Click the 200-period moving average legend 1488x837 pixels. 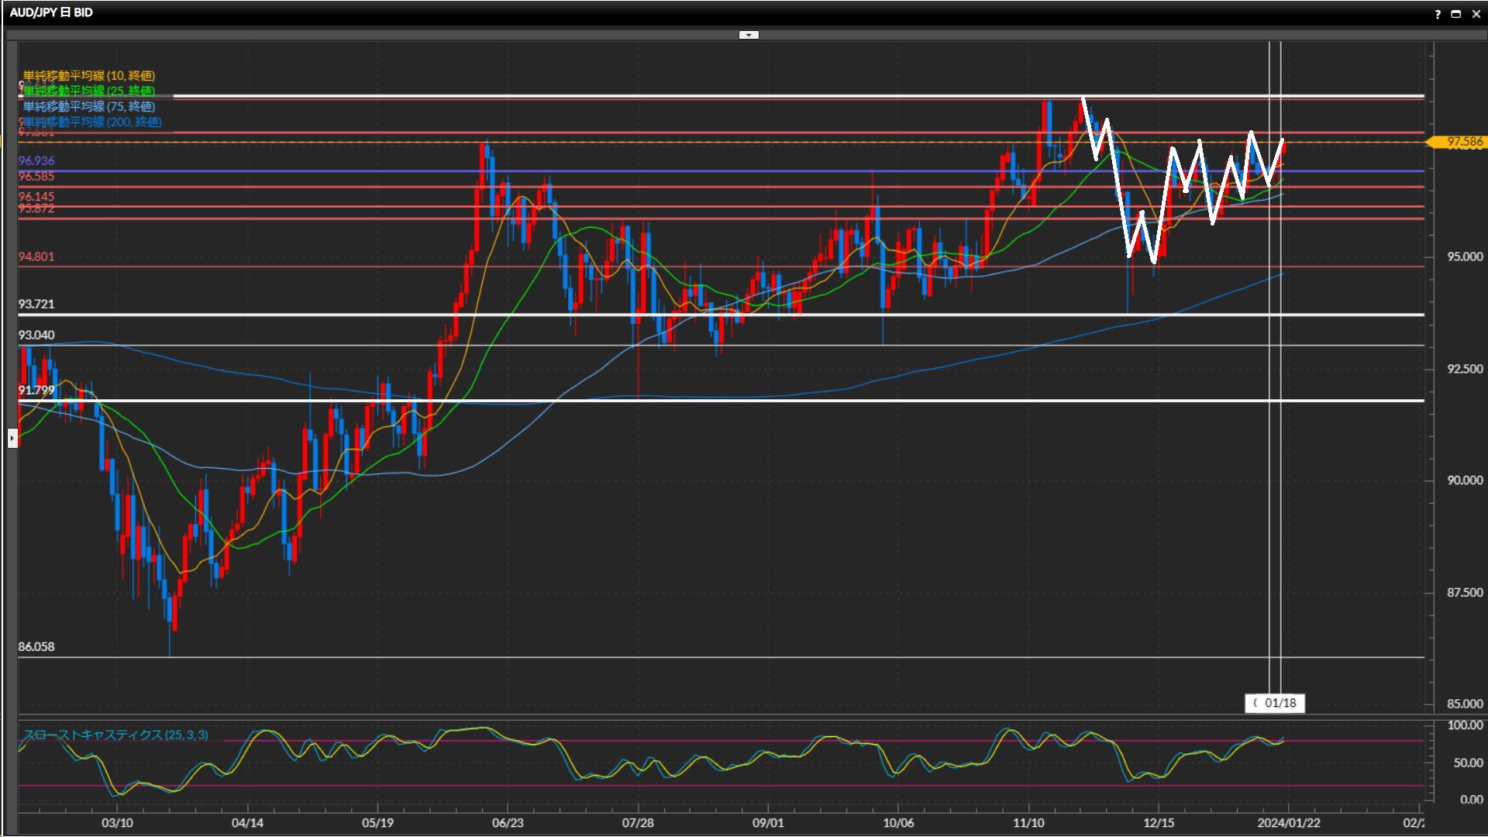tap(91, 122)
